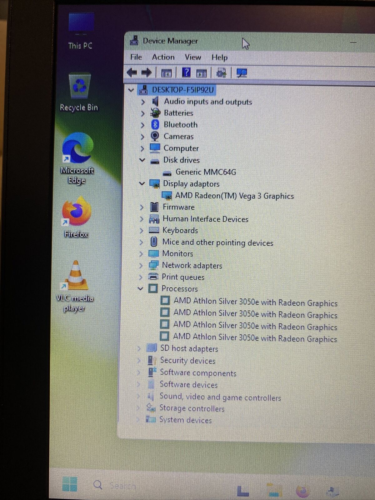The image size is (375, 500).
Task: Open the Action menu
Action: [x=163, y=57]
